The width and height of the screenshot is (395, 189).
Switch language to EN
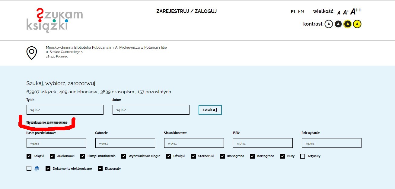301,12
